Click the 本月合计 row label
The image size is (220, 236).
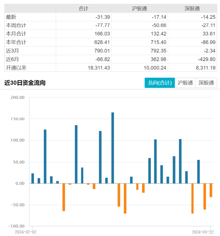click(16, 34)
